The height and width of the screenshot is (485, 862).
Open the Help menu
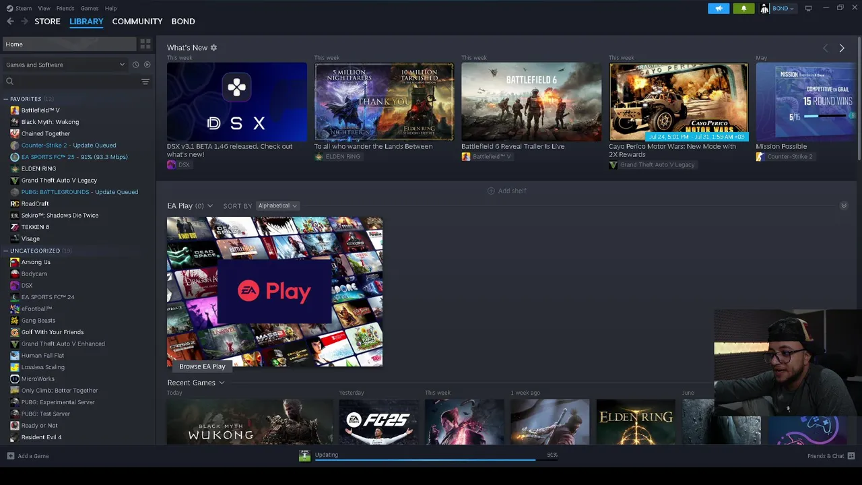click(111, 8)
